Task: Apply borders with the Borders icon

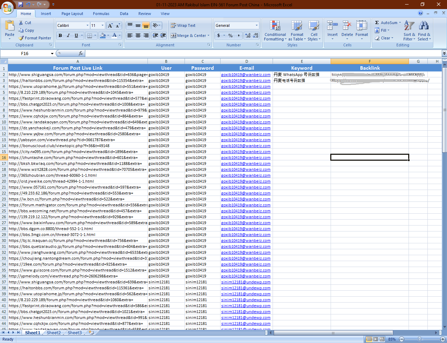Action: [89, 36]
